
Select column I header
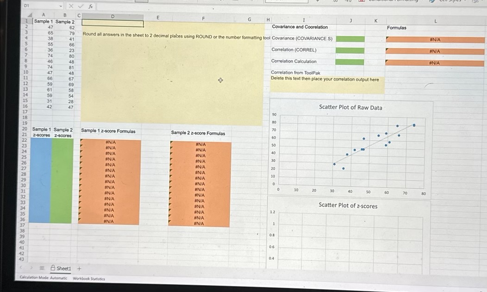(304, 20)
